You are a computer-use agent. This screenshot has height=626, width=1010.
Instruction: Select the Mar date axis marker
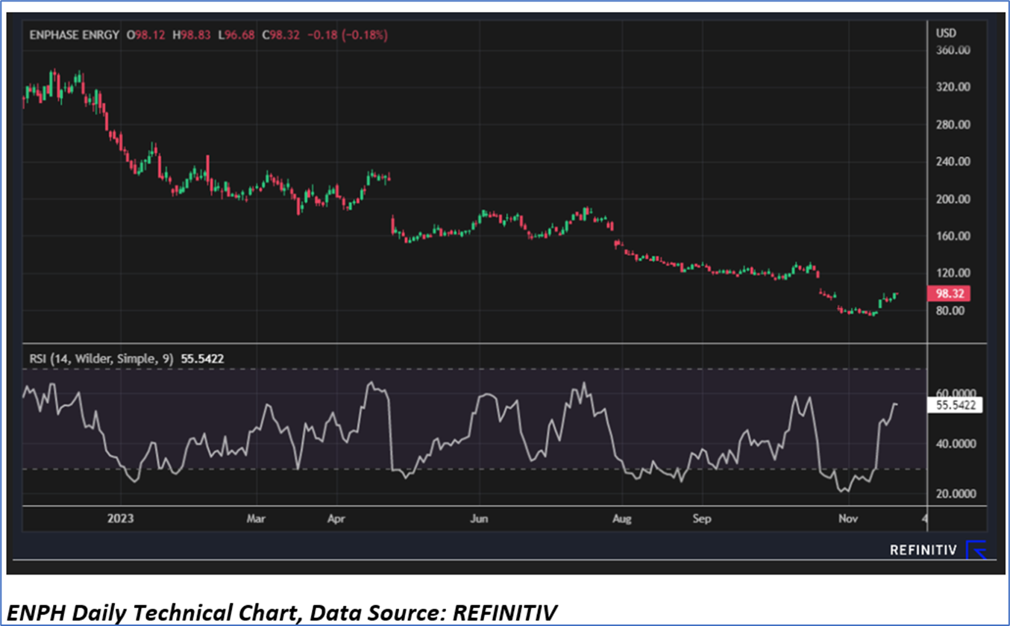[x=256, y=518]
